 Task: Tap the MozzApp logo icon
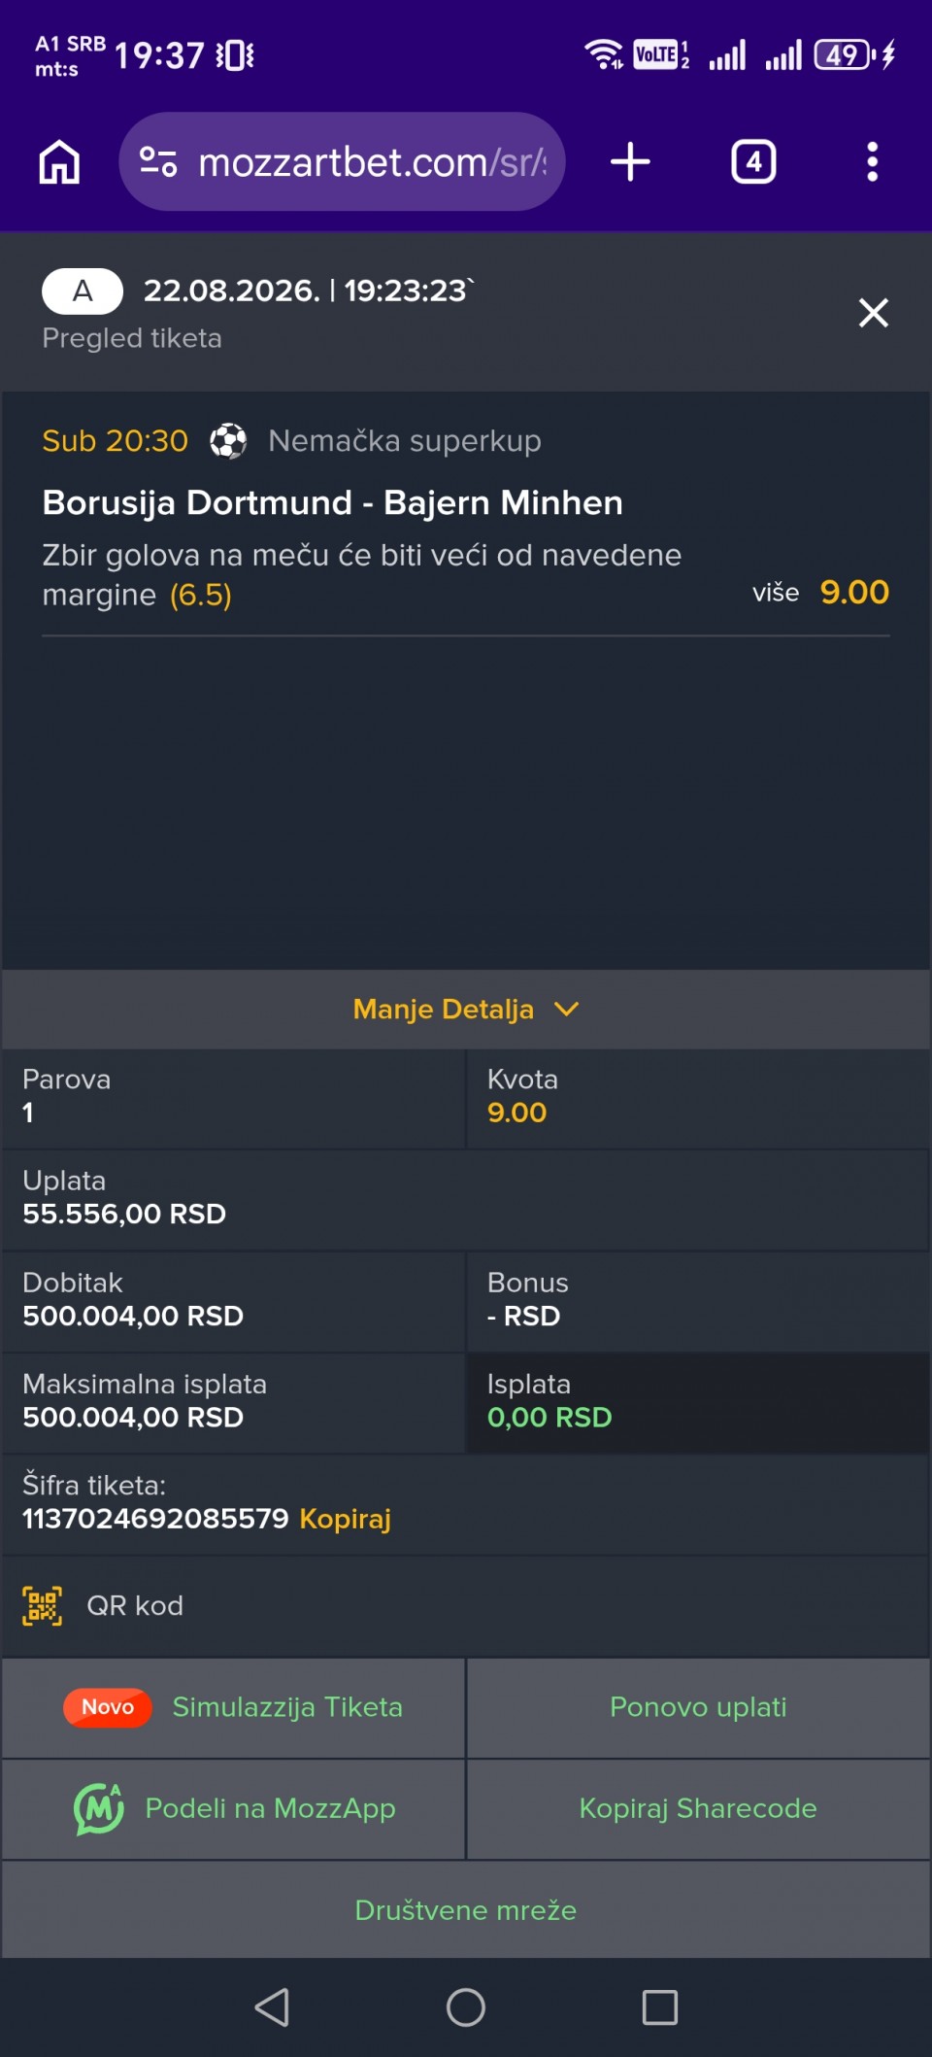click(x=98, y=1808)
